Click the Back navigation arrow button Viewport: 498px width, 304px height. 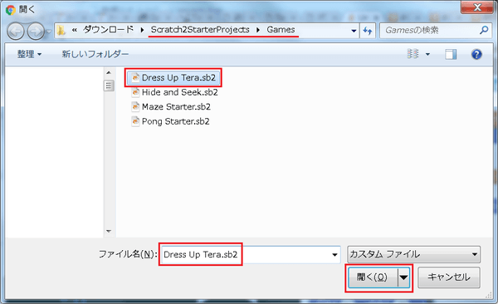(15, 32)
